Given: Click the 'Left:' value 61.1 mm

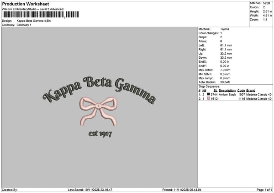Looking at the screenshot, I should pyautogui.click(x=226, y=46).
